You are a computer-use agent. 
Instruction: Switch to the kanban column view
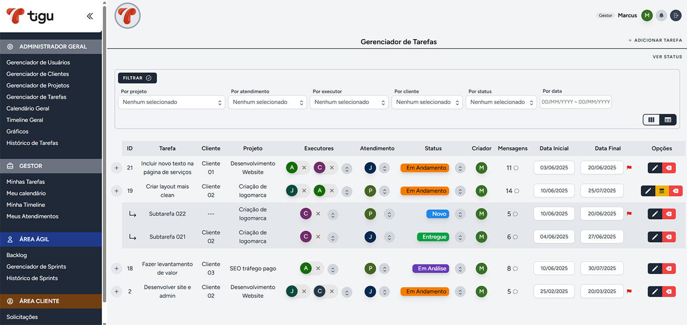coord(651,120)
